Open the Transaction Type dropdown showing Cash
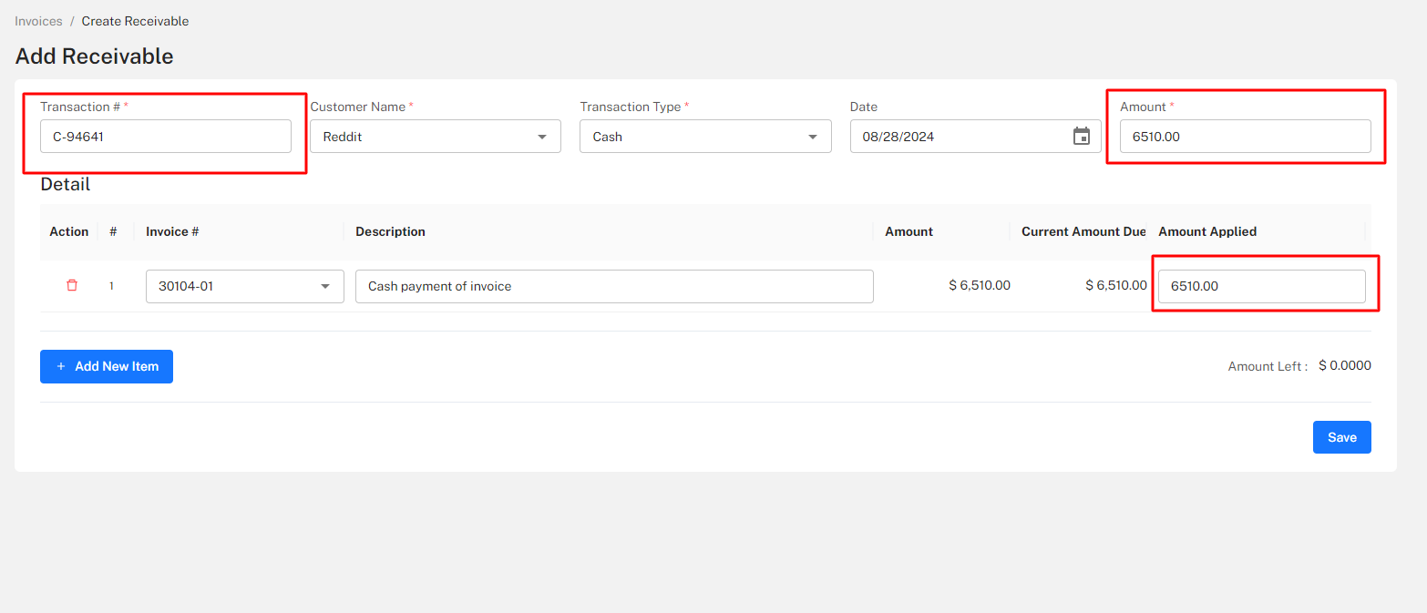 tap(704, 136)
